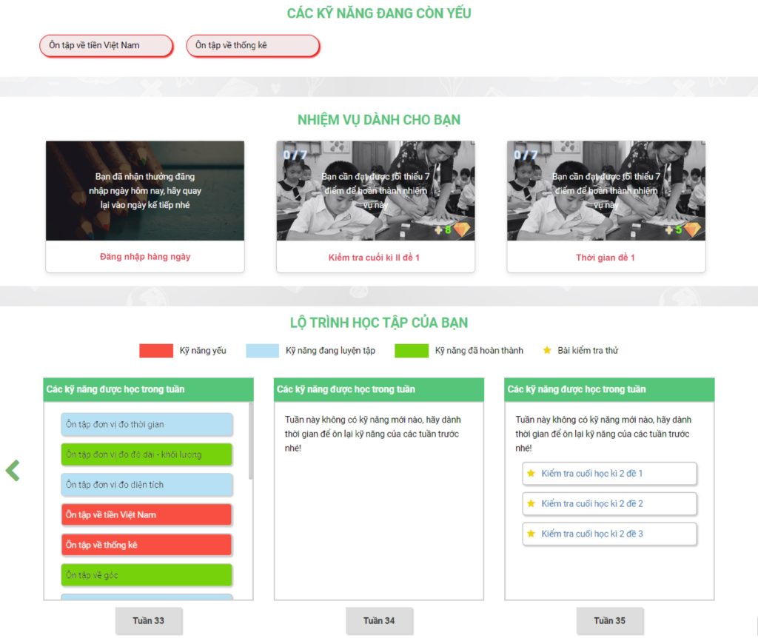Click star icon beside Kiểm tra đề 2

tap(530, 504)
